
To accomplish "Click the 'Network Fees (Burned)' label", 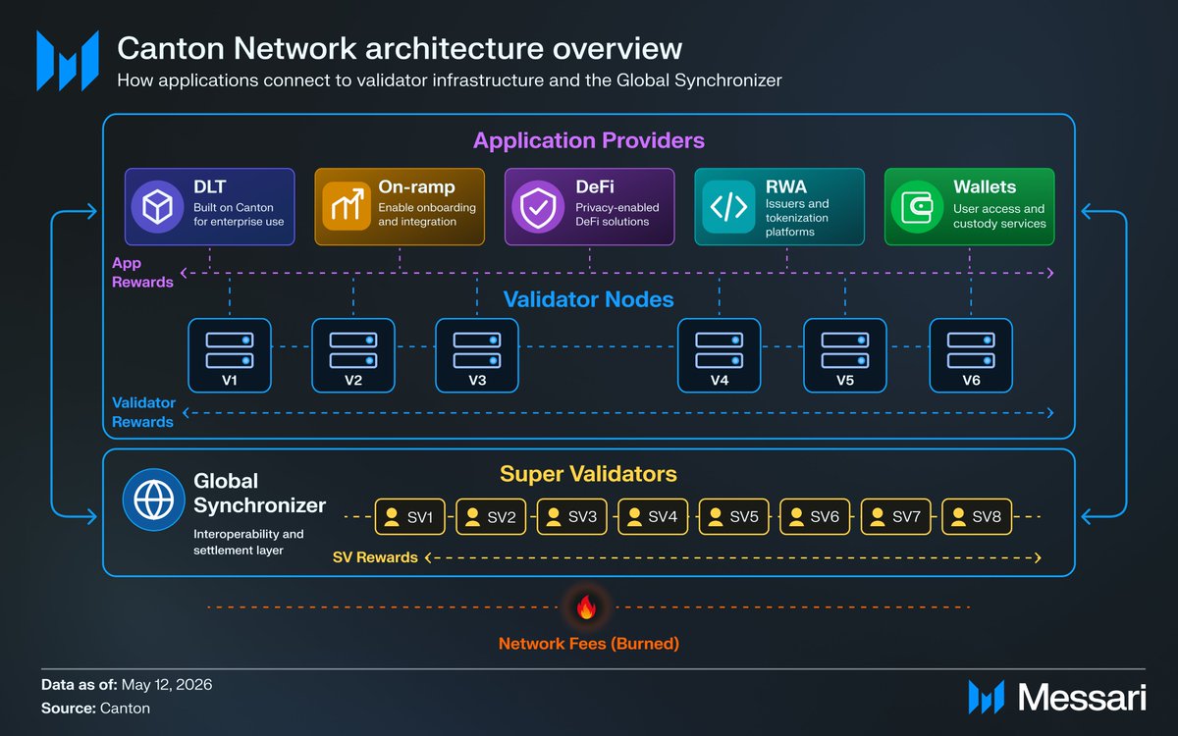I will [588, 645].
